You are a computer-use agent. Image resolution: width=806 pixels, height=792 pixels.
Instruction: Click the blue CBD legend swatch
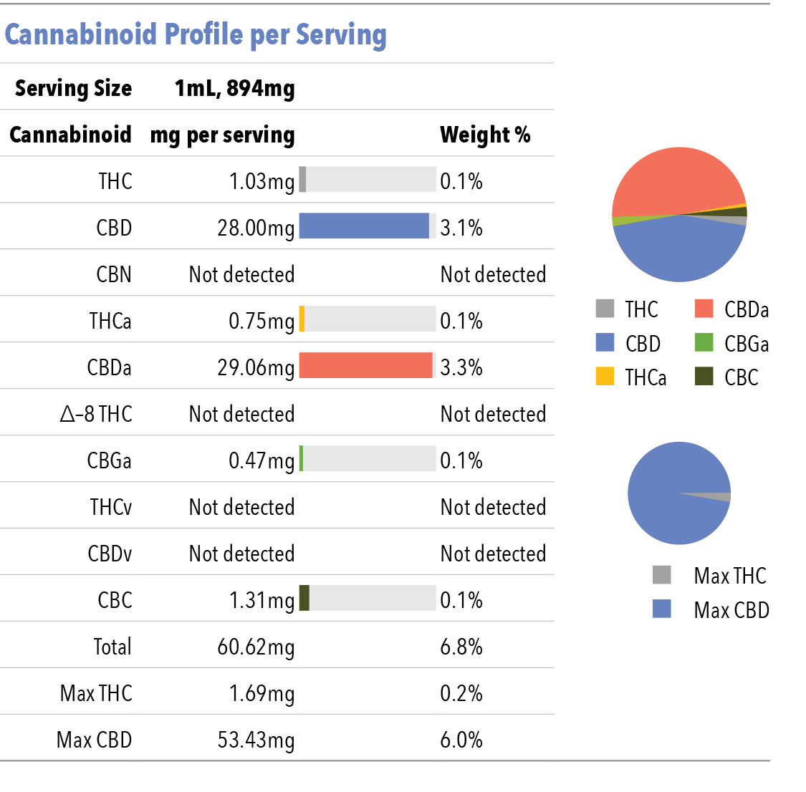coord(605,342)
